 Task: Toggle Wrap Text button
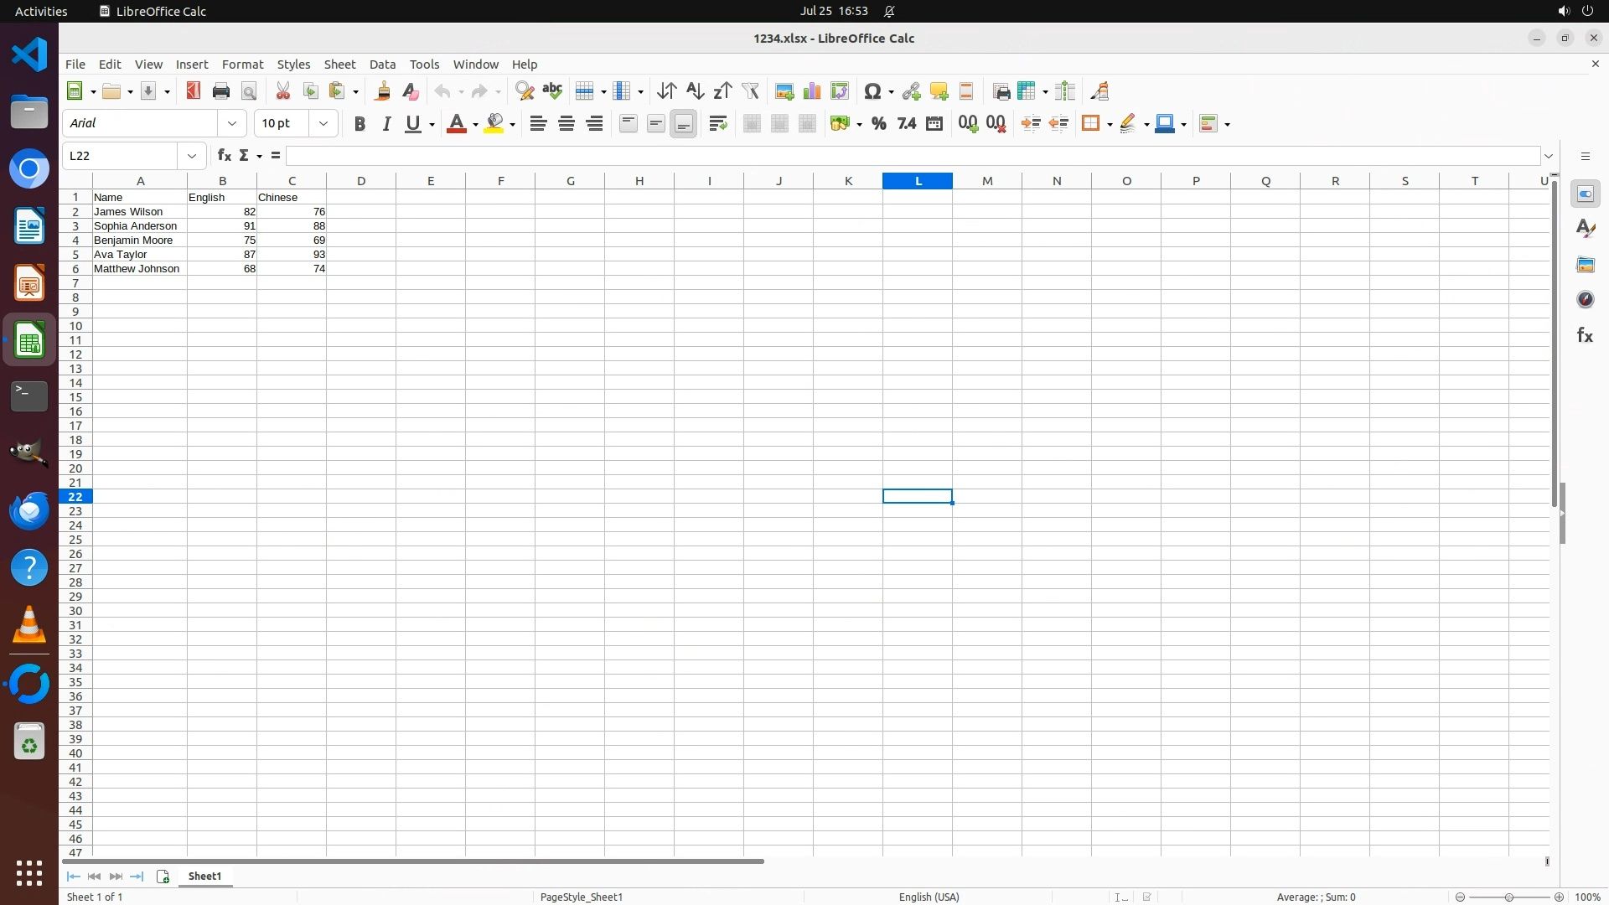coord(718,124)
